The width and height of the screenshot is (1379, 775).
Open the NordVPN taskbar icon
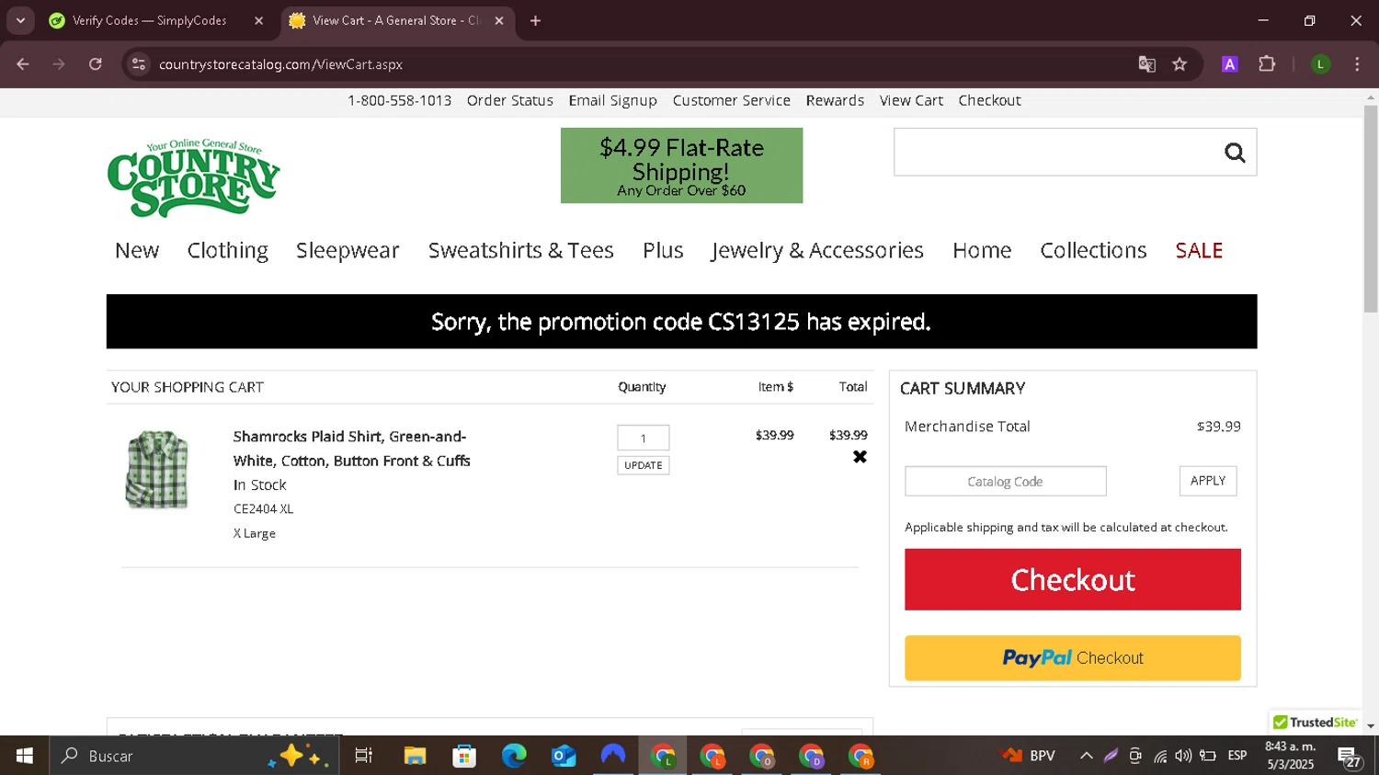(x=613, y=756)
